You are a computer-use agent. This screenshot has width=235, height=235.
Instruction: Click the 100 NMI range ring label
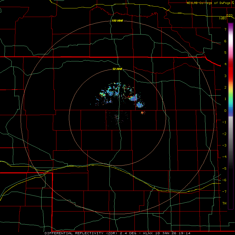pyautogui.click(x=117, y=21)
